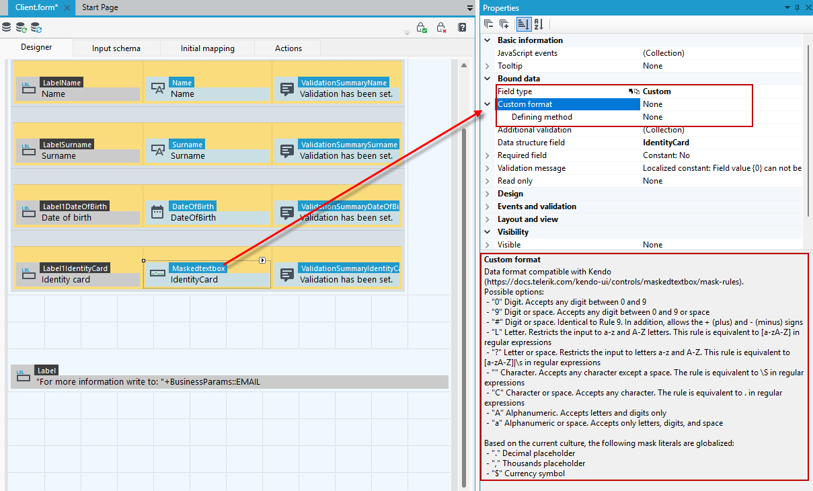Click the Data structure field value IdentityCard
Screen dimensions: 813x491
coord(666,143)
